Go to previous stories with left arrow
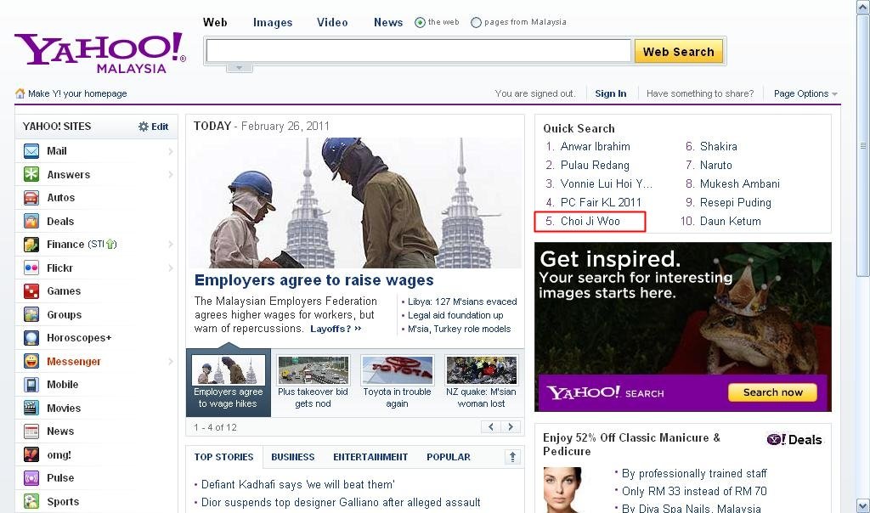The width and height of the screenshot is (870, 513). pos(490,426)
